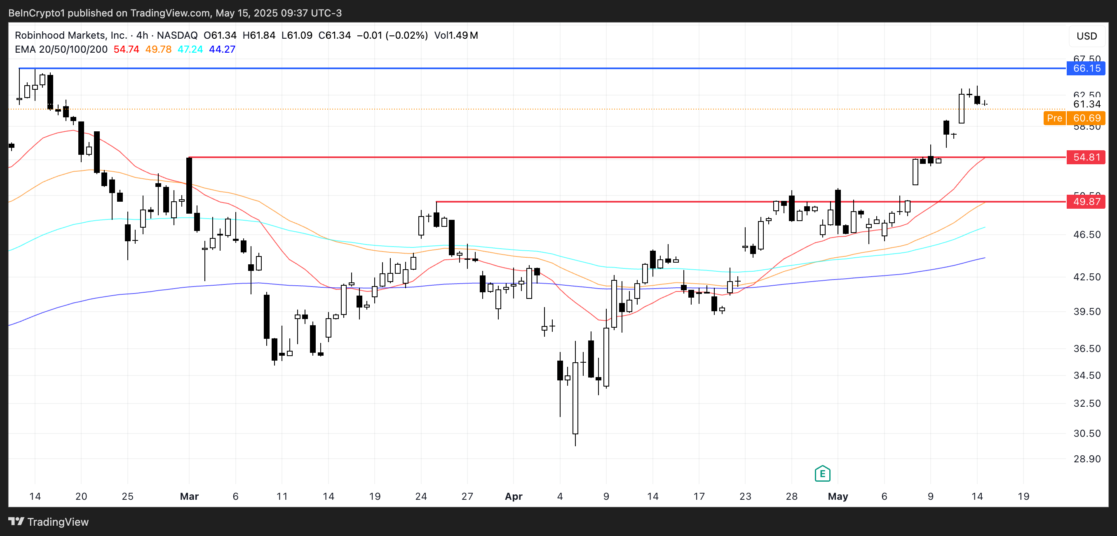Screen dimensions: 1117x536
Task: Click EMA value 44.27 in blue
Action: coord(222,49)
